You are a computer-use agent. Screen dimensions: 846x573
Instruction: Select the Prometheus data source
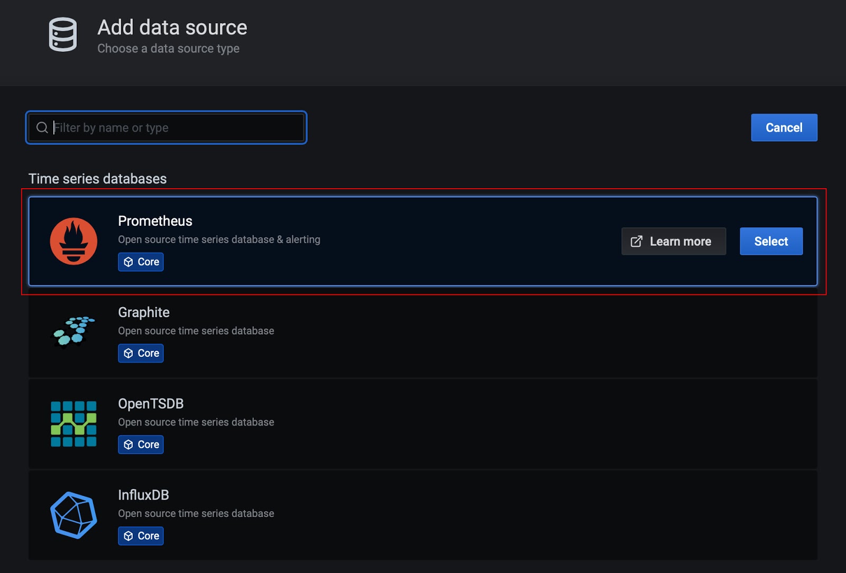(x=771, y=242)
